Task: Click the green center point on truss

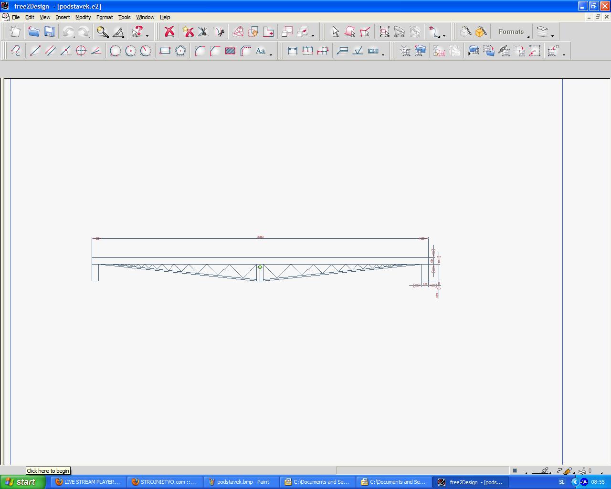Action: click(x=260, y=267)
